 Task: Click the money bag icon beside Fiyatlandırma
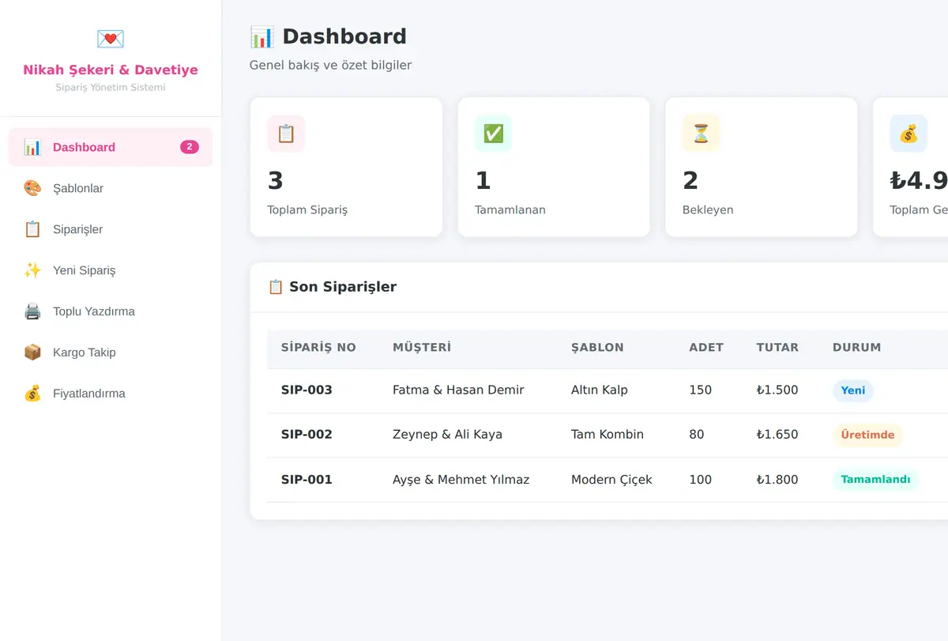32,394
